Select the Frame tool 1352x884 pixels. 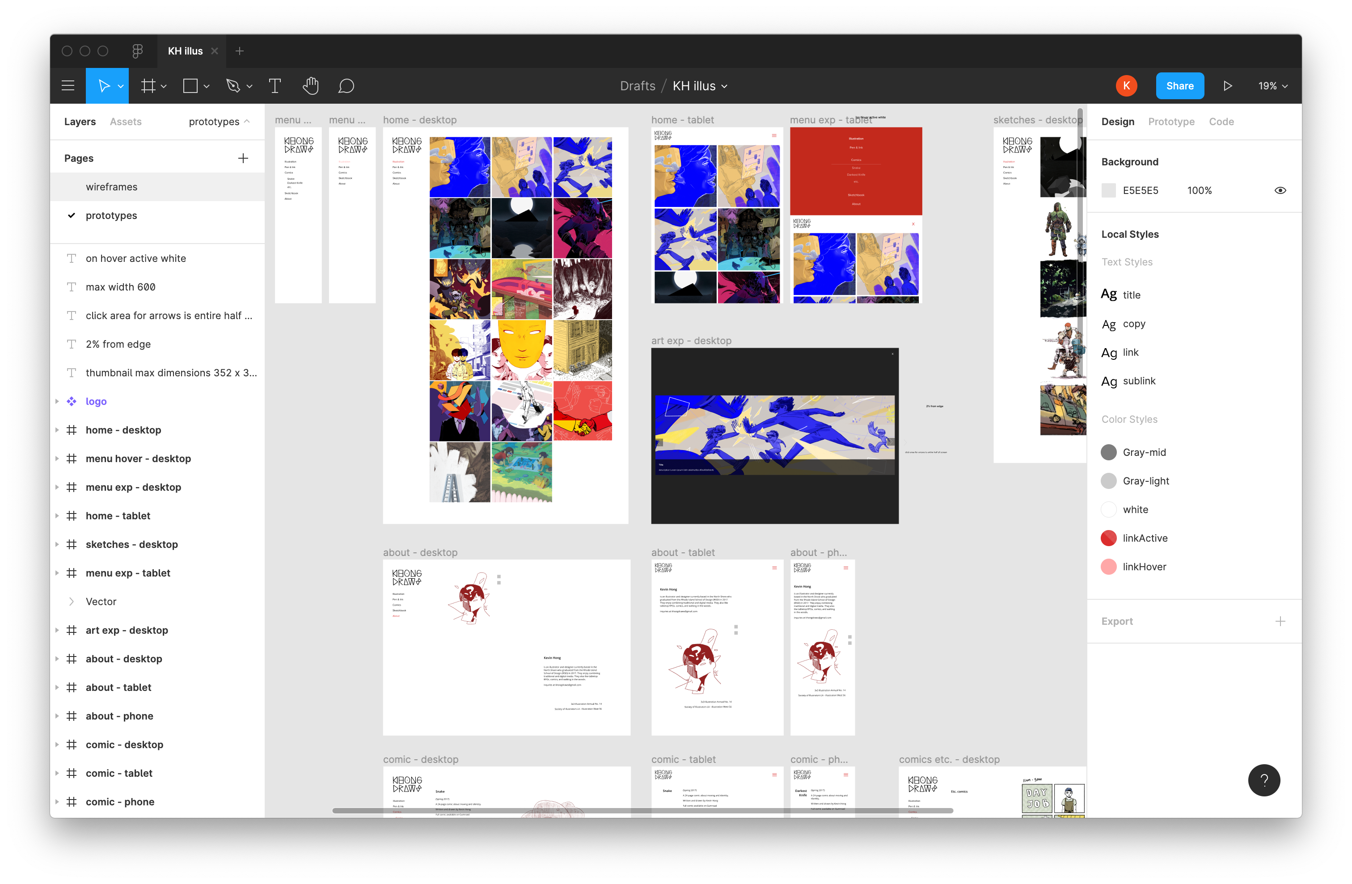[x=148, y=86]
